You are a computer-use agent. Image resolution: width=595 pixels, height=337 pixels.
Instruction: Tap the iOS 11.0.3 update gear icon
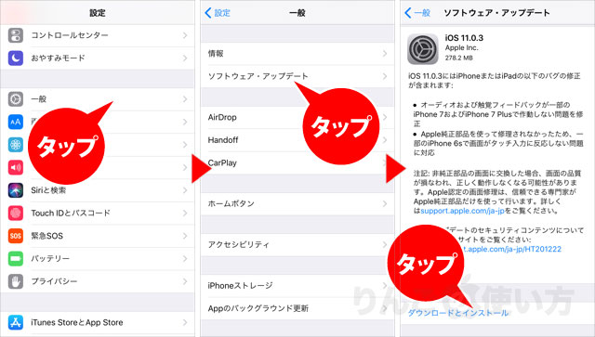pyautogui.click(x=423, y=49)
